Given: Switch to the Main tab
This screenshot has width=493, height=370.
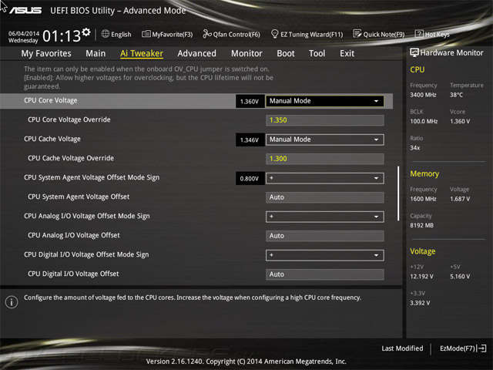Looking at the screenshot, I should pyautogui.click(x=96, y=53).
